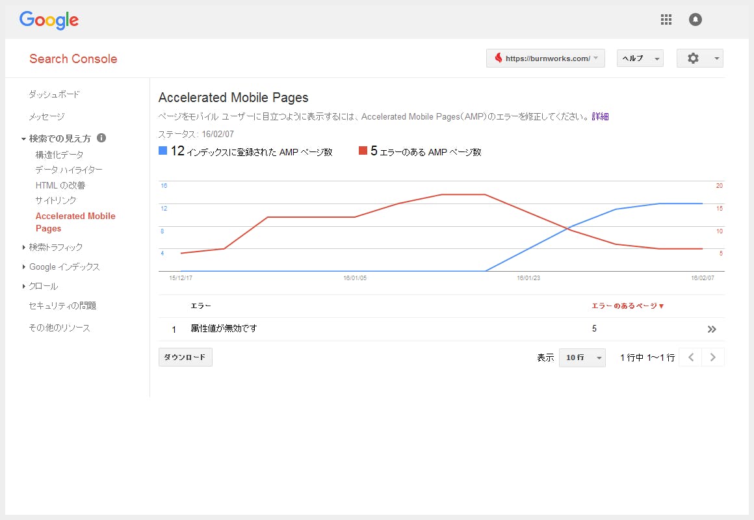Viewport: 754px width, 520px height.
Task: Expand the Google インデックス section
Action: 64,266
